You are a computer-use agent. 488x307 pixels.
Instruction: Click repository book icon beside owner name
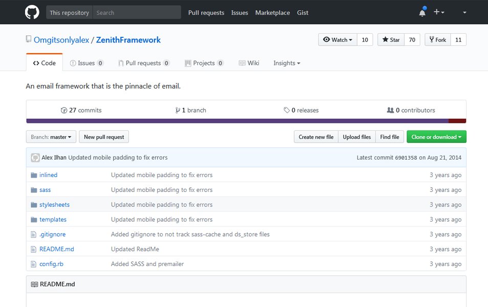click(29, 39)
